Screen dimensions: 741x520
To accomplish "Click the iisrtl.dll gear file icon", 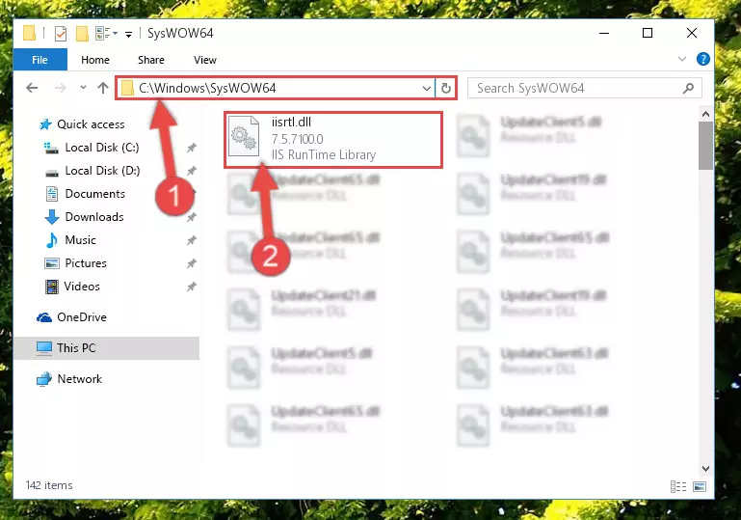I will tap(244, 136).
